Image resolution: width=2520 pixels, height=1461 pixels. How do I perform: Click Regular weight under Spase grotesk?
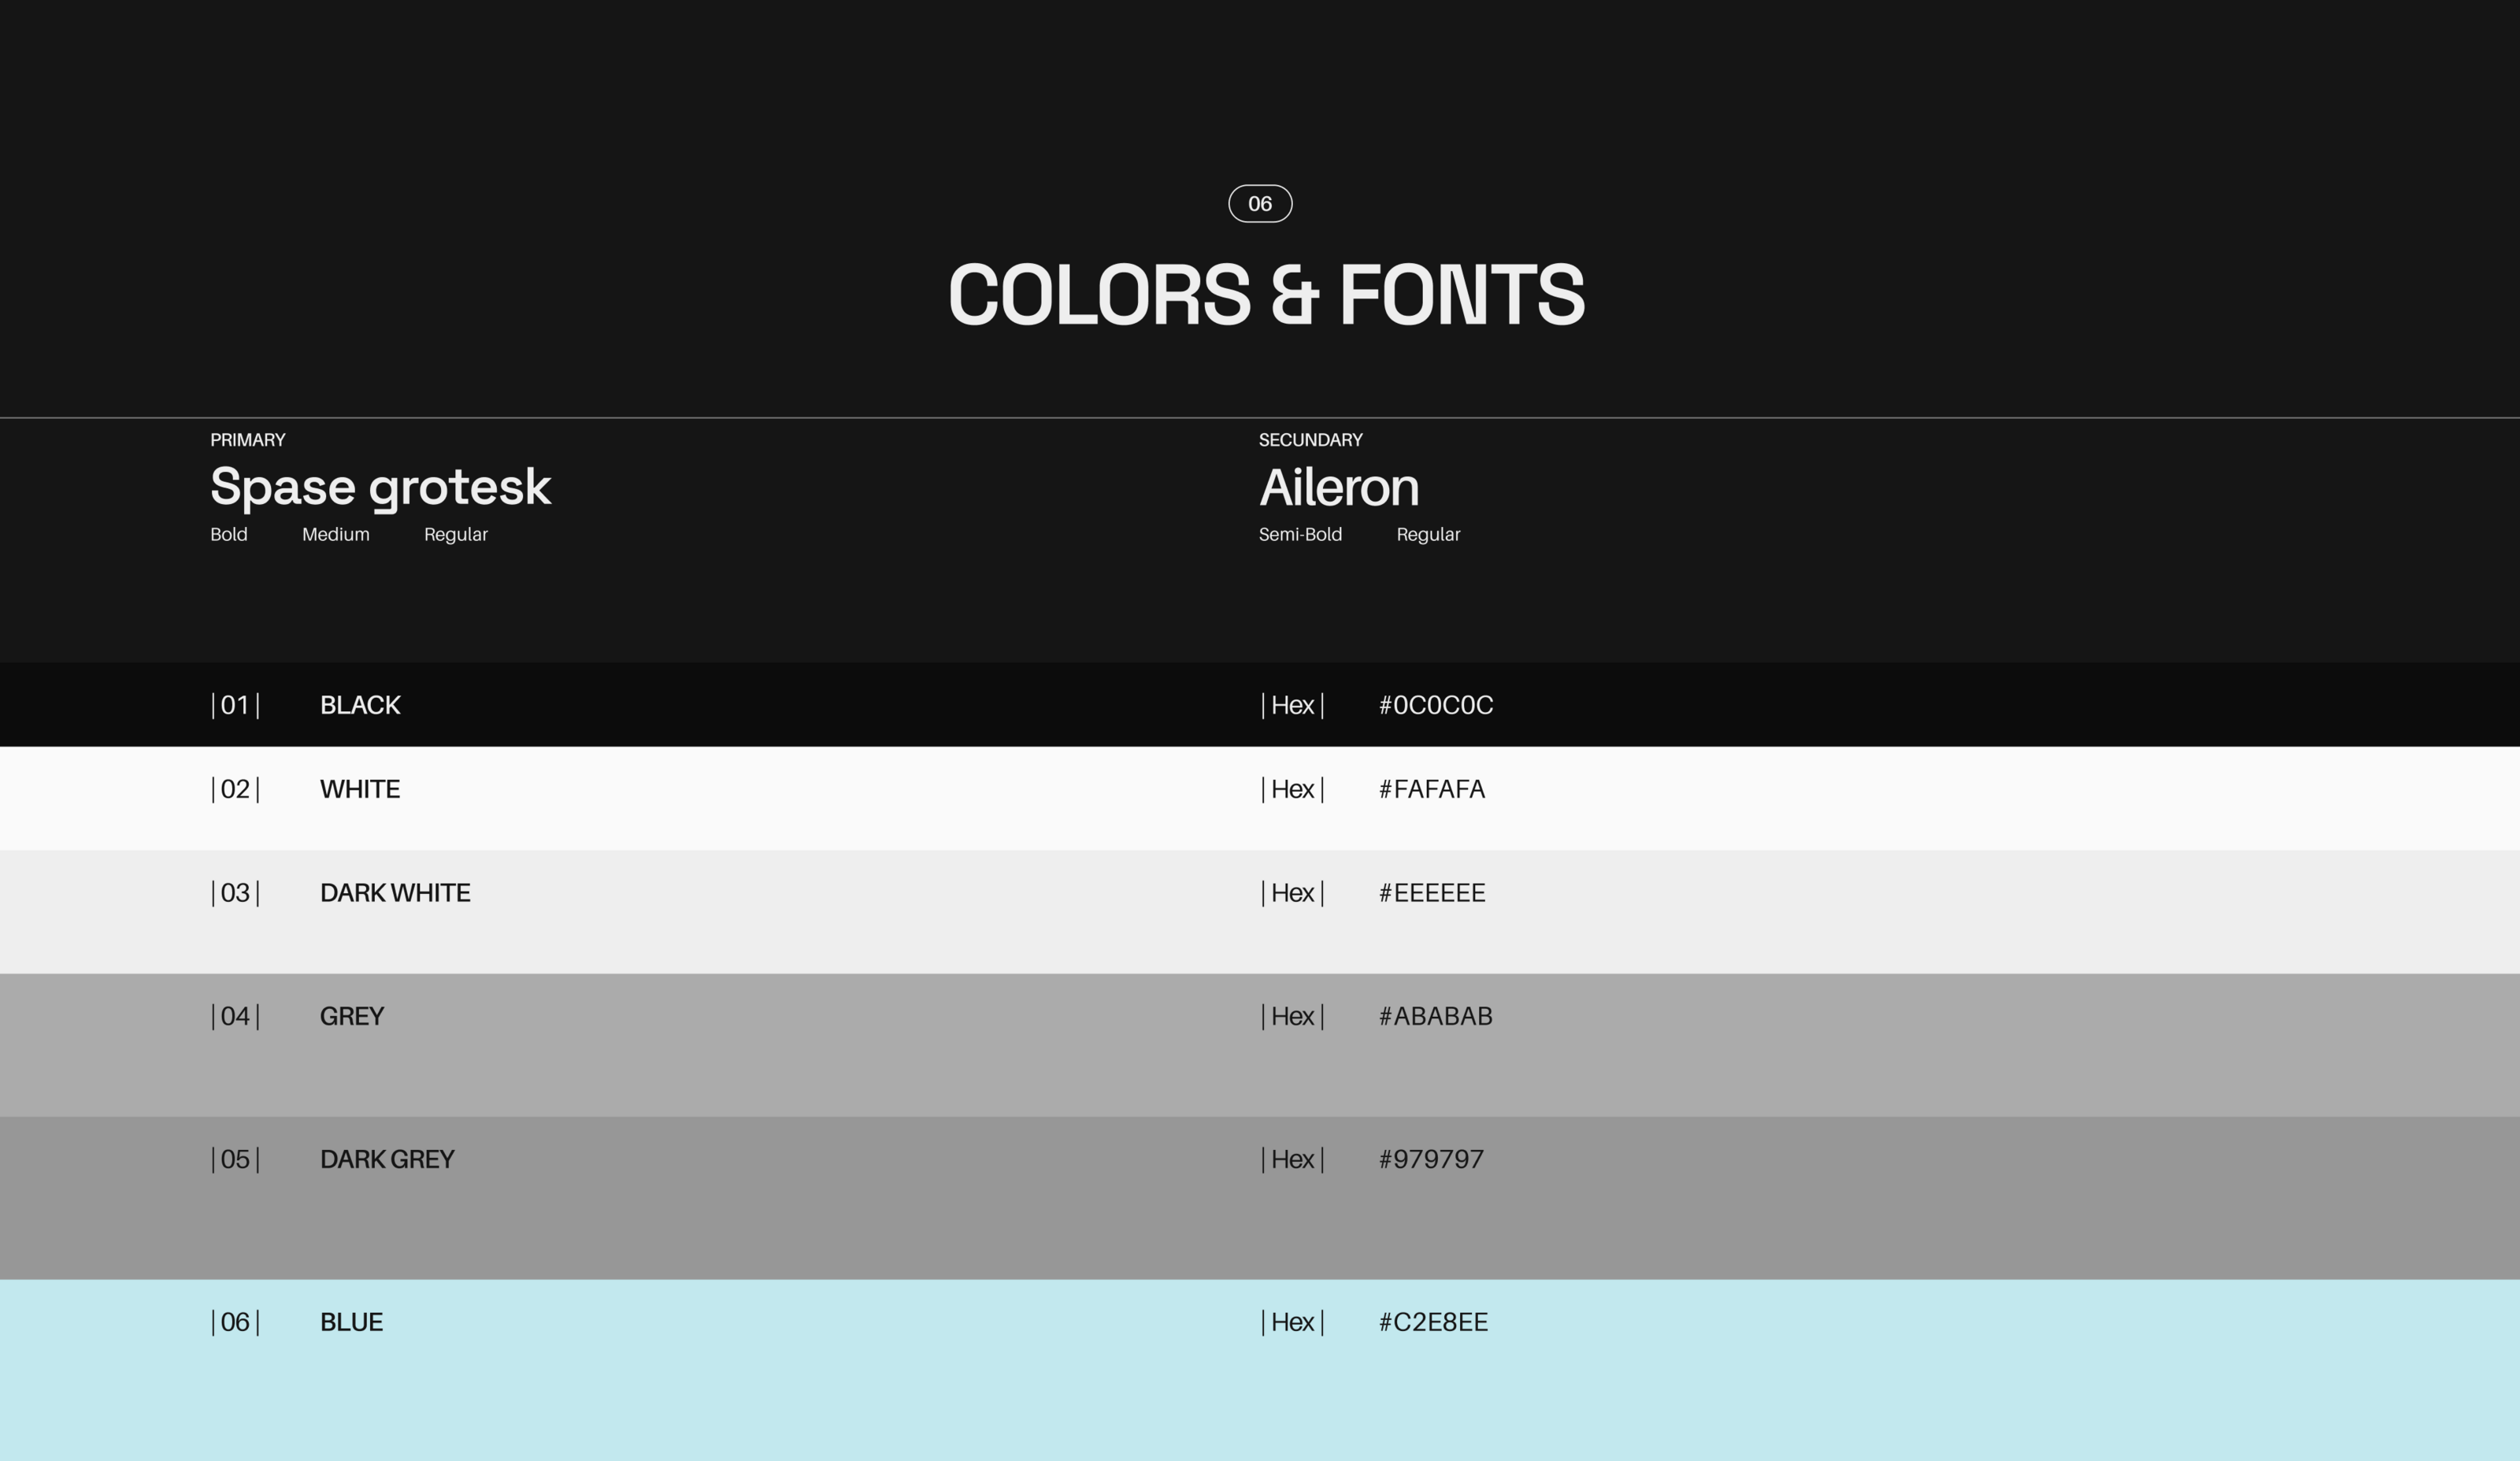[456, 535]
